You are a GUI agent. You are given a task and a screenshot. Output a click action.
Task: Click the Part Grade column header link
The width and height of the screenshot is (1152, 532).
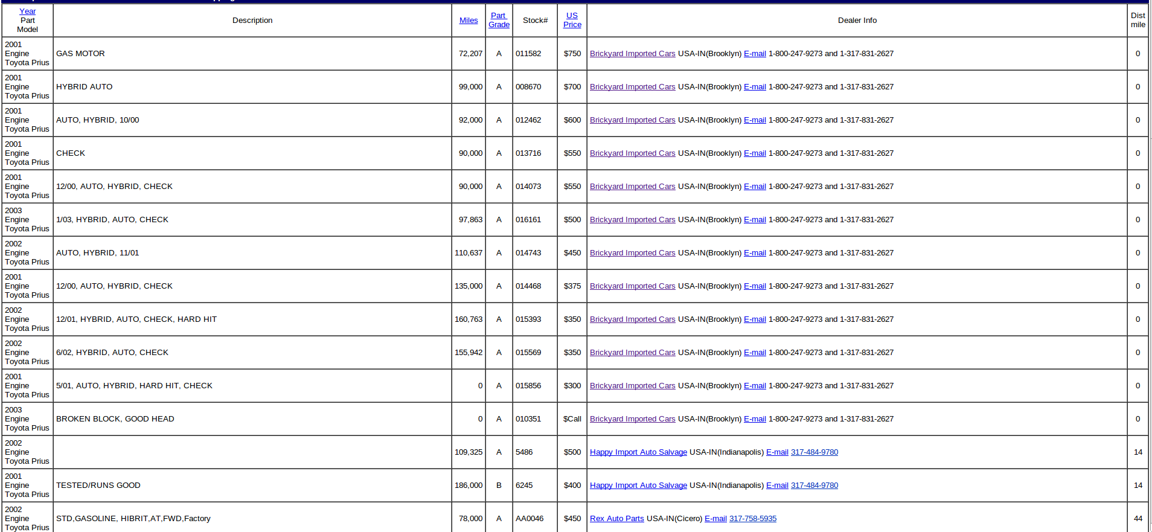(499, 21)
